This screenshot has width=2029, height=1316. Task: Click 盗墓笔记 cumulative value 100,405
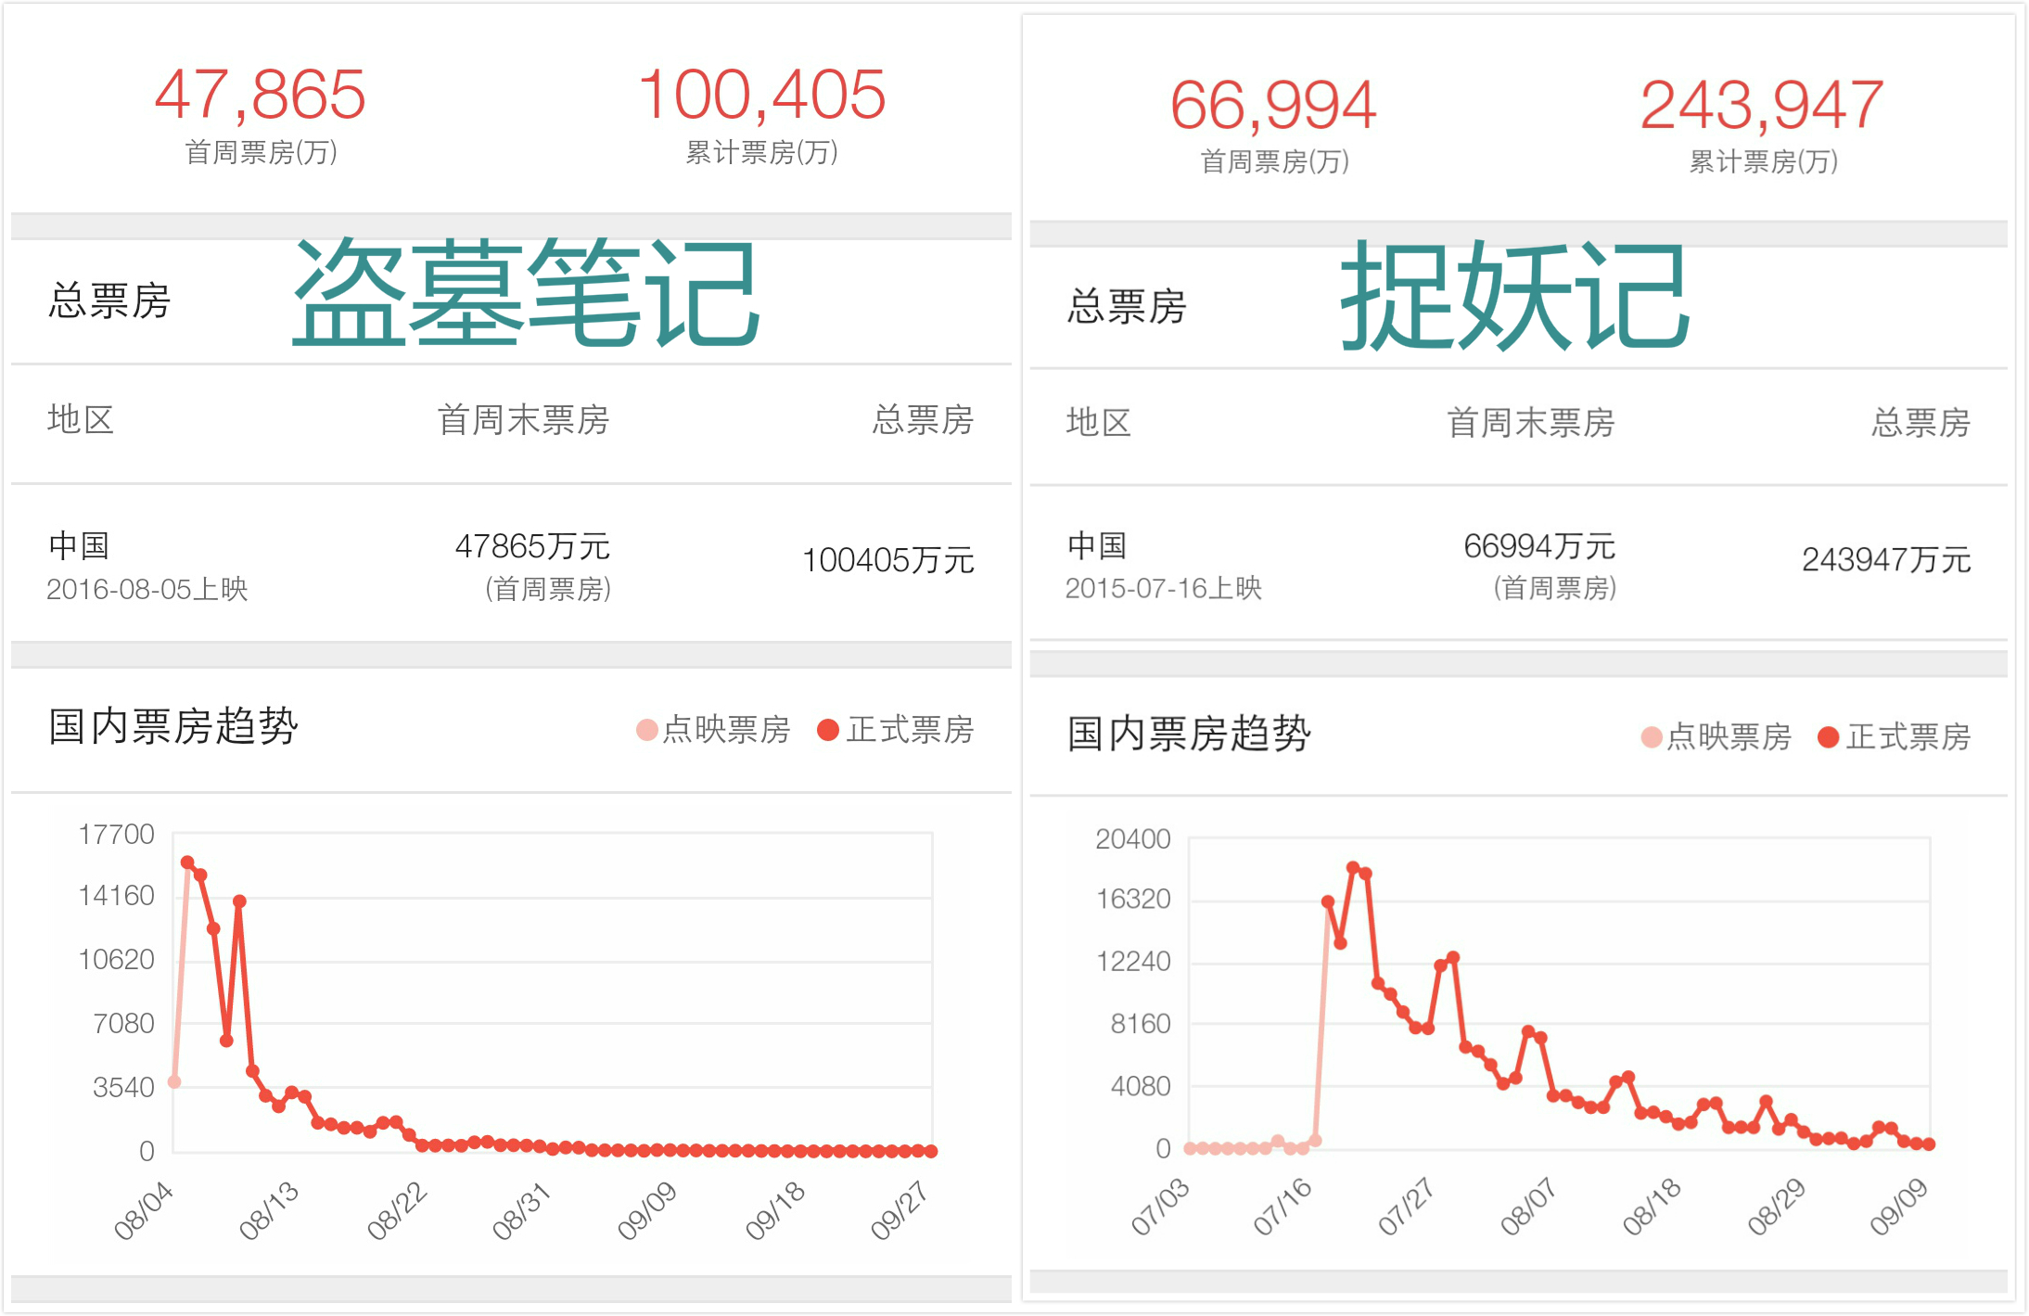click(762, 95)
